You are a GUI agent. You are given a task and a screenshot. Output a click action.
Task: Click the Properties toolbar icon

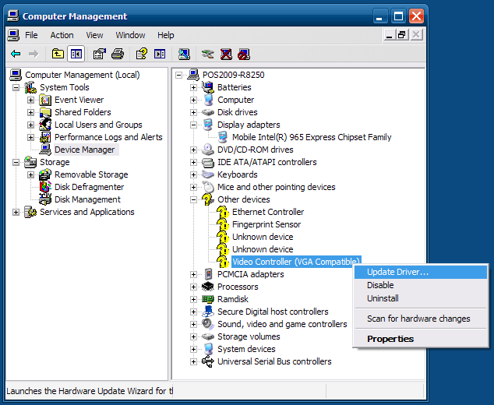click(x=99, y=54)
